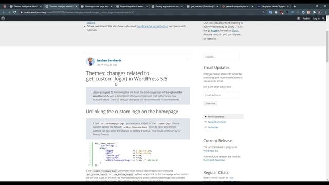Click the pinned first browser tab icon

5,6
